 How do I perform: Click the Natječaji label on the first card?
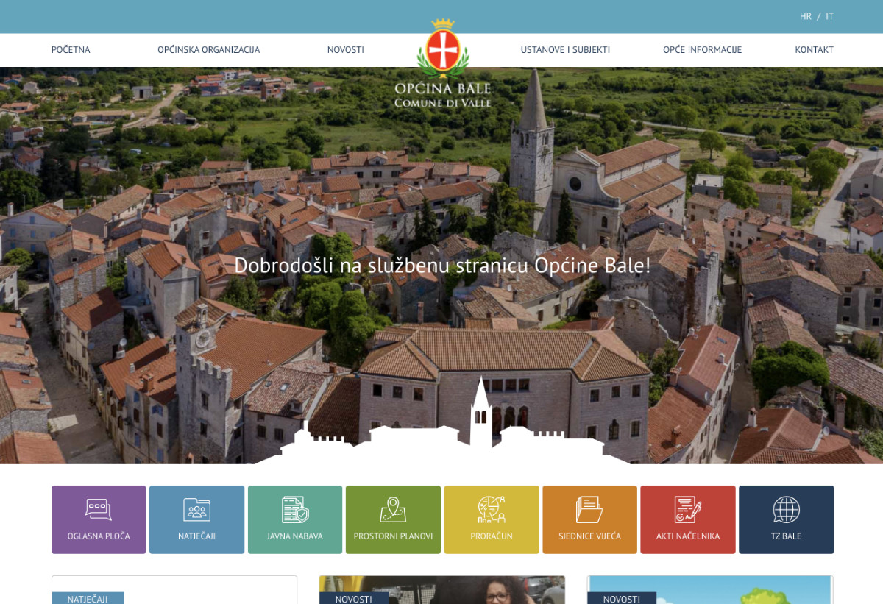(x=88, y=598)
